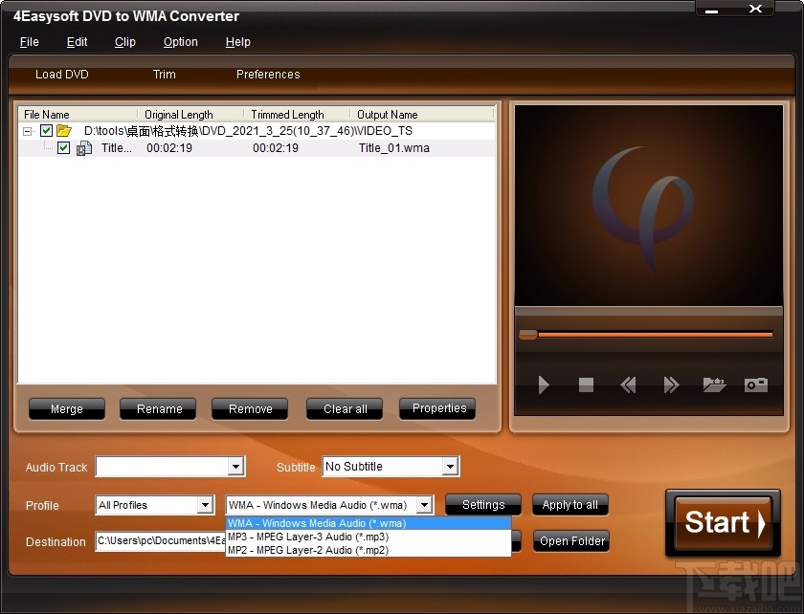This screenshot has height=614, width=804.
Task: Rewind the preview video
Action: pyautogui.click(x=628, y=384)
